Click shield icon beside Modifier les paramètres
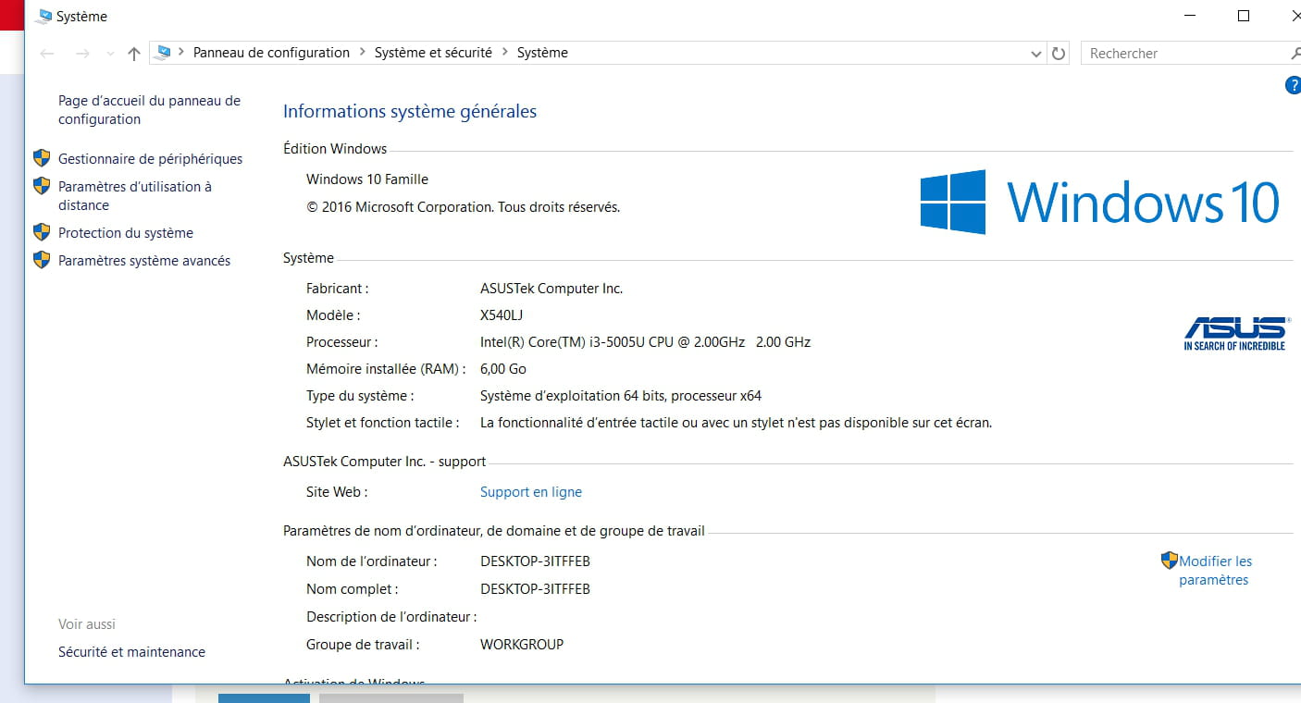This screenshot has height=703, width=1301. click(x=1170, y=561)
